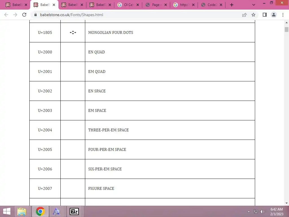Open the letter A taskbar app
The height and width of the screenshot is (217, 289).
(56, 211)
